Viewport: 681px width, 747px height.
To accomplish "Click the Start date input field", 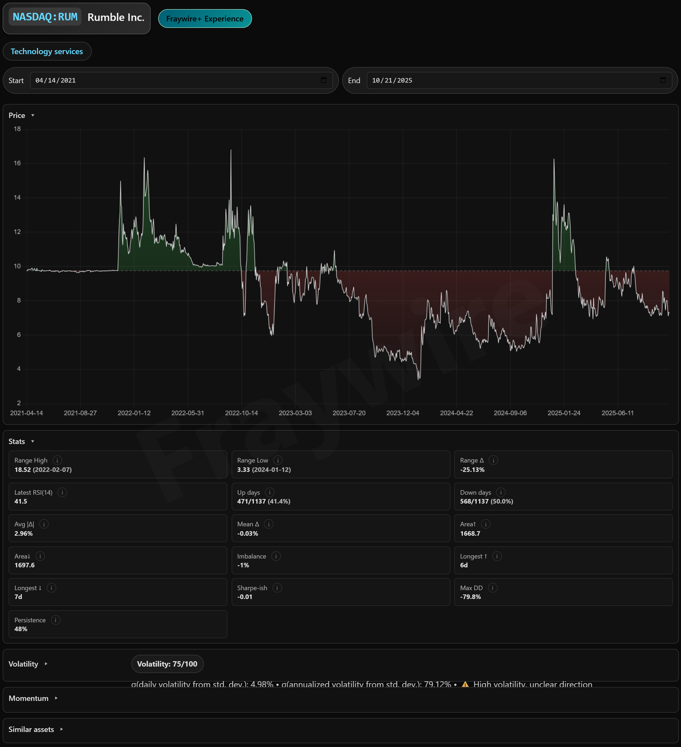I will click(x=174, y=80).
